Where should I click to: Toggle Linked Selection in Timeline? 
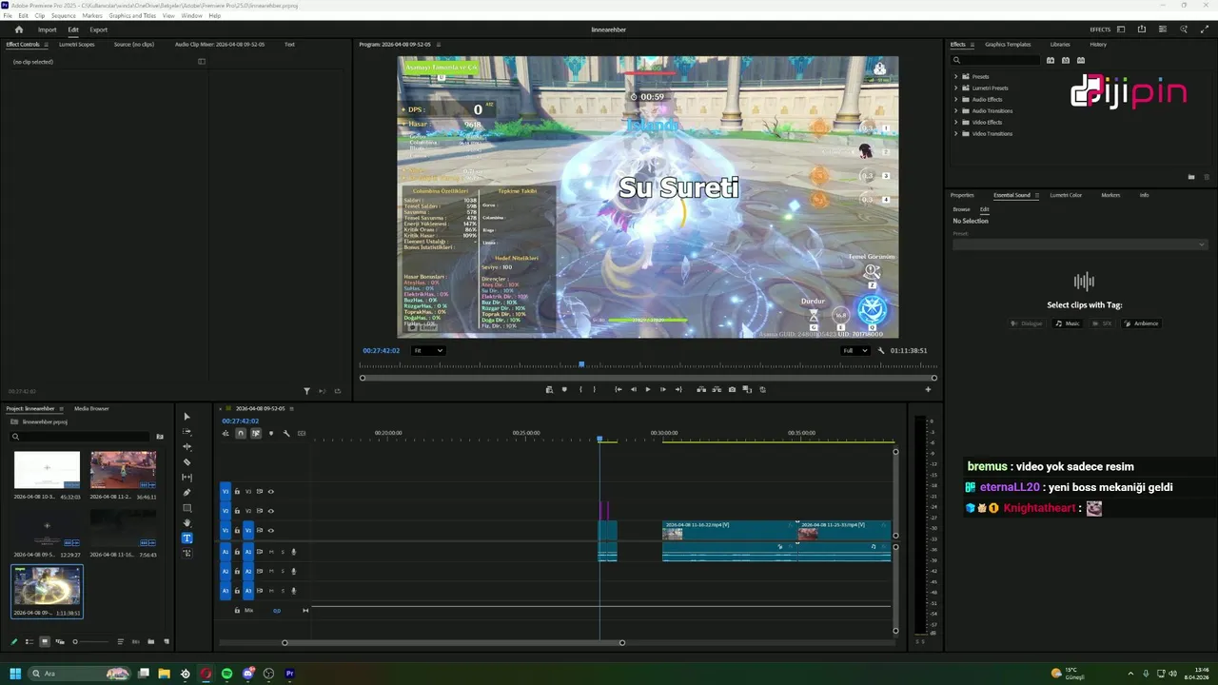click(256, 434)
